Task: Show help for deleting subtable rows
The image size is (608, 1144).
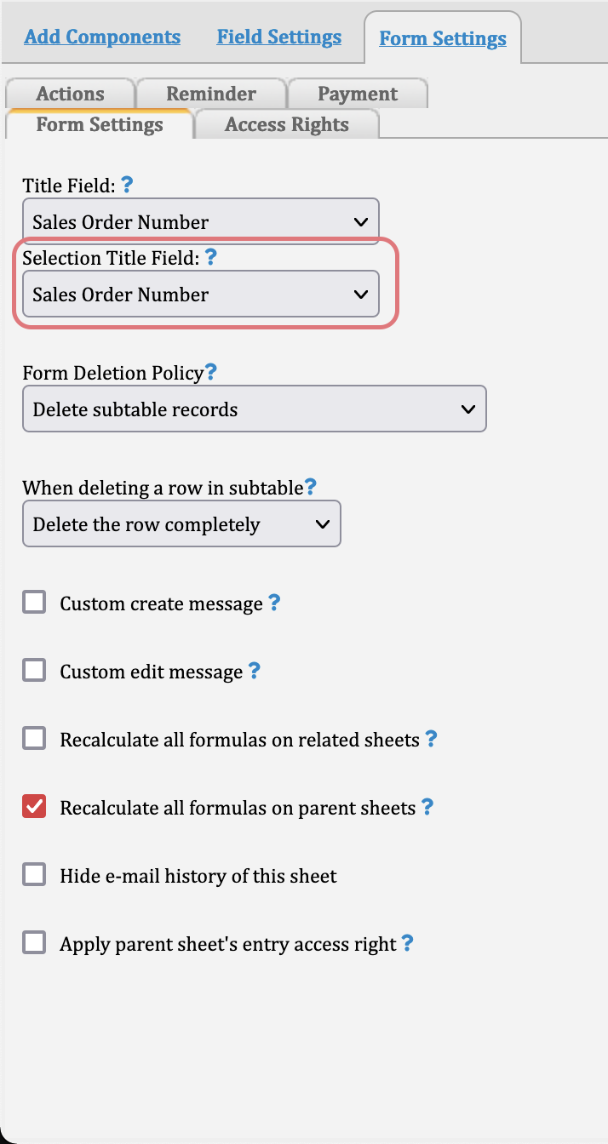Action: 311,487
